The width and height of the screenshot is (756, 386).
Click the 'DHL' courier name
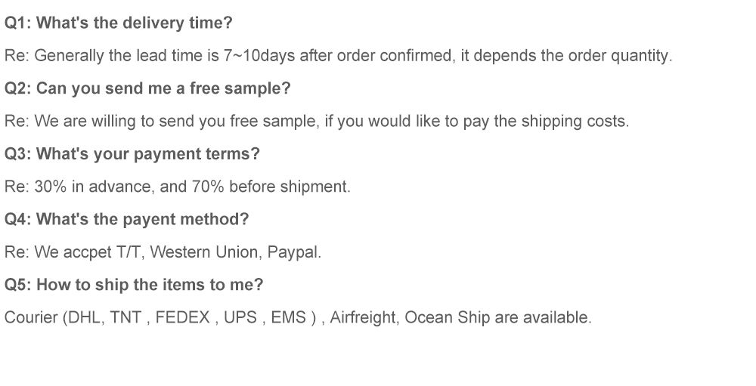84,318
